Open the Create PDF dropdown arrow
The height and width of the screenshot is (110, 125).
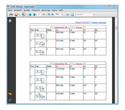click(x=19, y=15)
